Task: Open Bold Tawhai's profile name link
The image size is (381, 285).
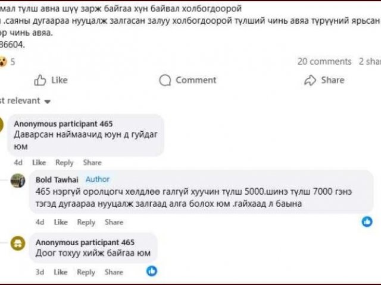Action: click(57, 179)
